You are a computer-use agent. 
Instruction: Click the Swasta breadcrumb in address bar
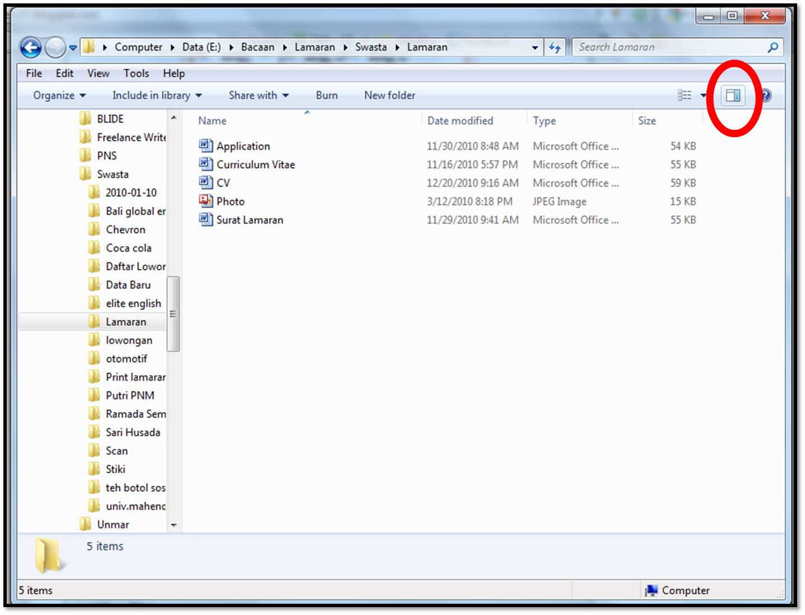pos(371,47)
